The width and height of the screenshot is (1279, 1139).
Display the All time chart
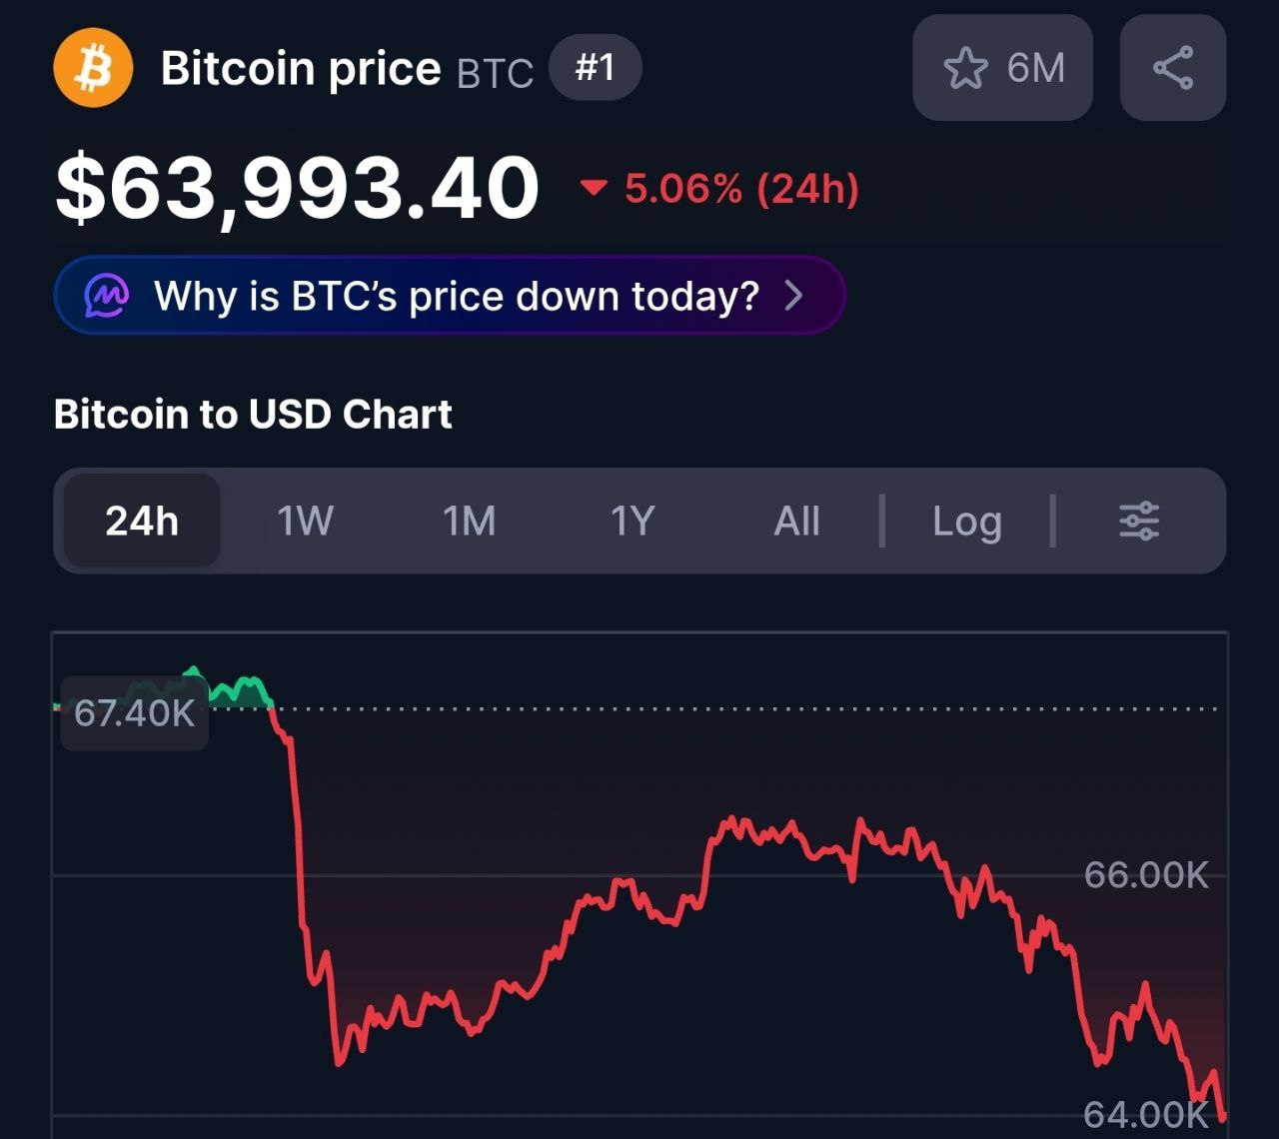coord(796,521)
